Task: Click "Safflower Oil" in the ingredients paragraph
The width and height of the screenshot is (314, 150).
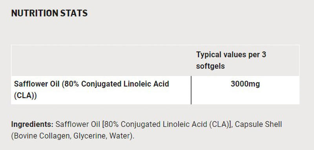Action: click(x=78, y=124)
